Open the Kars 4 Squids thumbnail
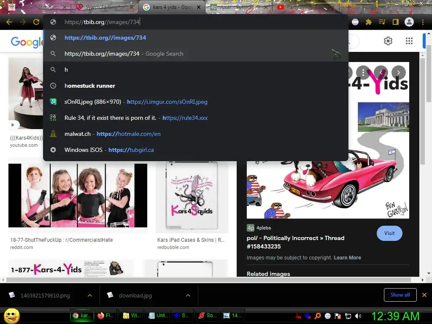Image resolution: width=432 pixels, height=324 pixels. pos(192,197)
